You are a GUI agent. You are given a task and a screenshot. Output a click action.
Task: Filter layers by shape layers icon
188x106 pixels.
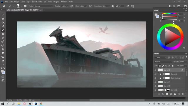point(179,58)
